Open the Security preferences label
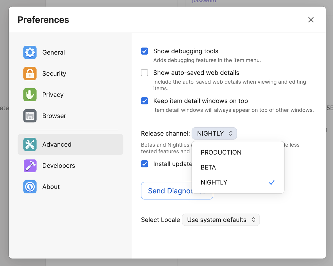The image size is (333, 266). (54, 74)
